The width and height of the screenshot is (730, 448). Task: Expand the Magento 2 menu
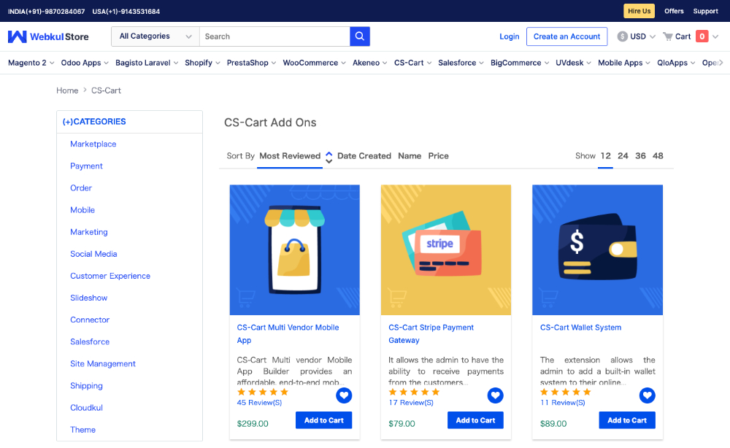[x=31, y=63]
